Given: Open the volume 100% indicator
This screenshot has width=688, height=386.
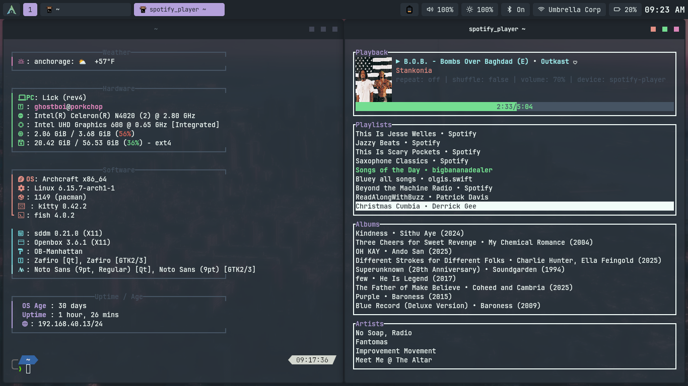Looking at the screenshot, I should pos(440,10).
